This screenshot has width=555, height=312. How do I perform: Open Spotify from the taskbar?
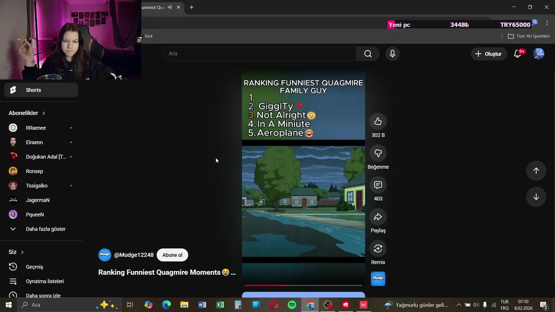click(x=292, y=305)
